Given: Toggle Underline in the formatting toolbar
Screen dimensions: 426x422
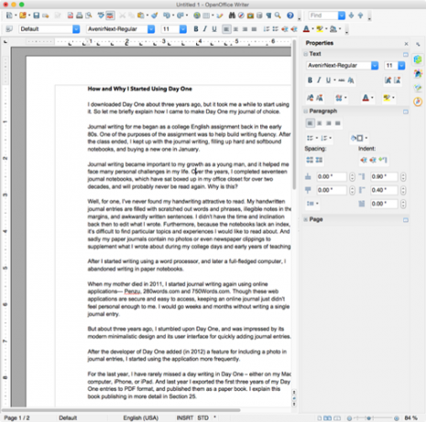Looking at the screenshot, I should pos(214,29).
